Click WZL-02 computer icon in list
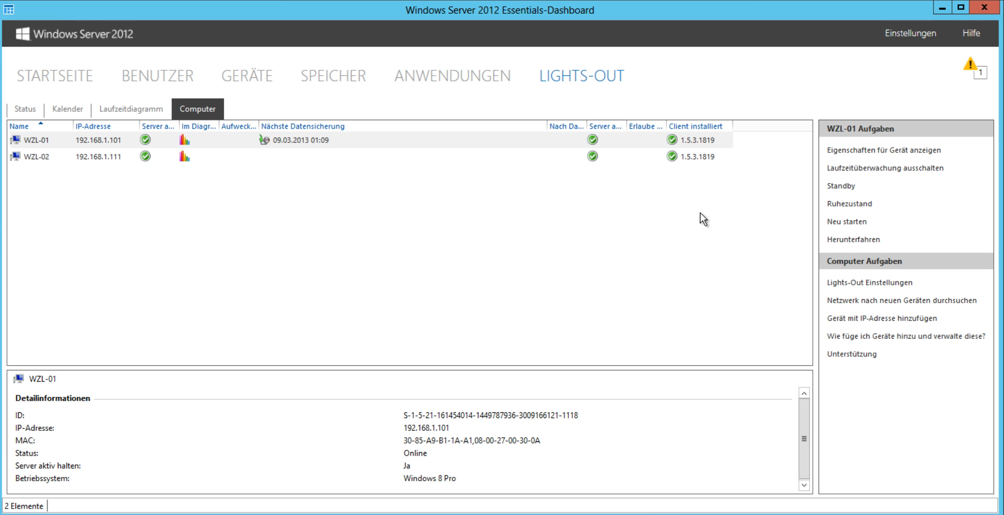Screen dimensions: 1004x515 [x=15, y=157]
